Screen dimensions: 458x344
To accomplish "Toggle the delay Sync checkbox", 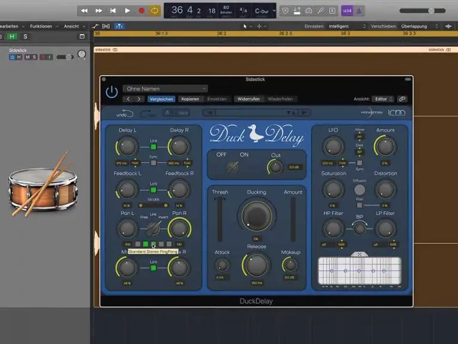I will point(153,163).
